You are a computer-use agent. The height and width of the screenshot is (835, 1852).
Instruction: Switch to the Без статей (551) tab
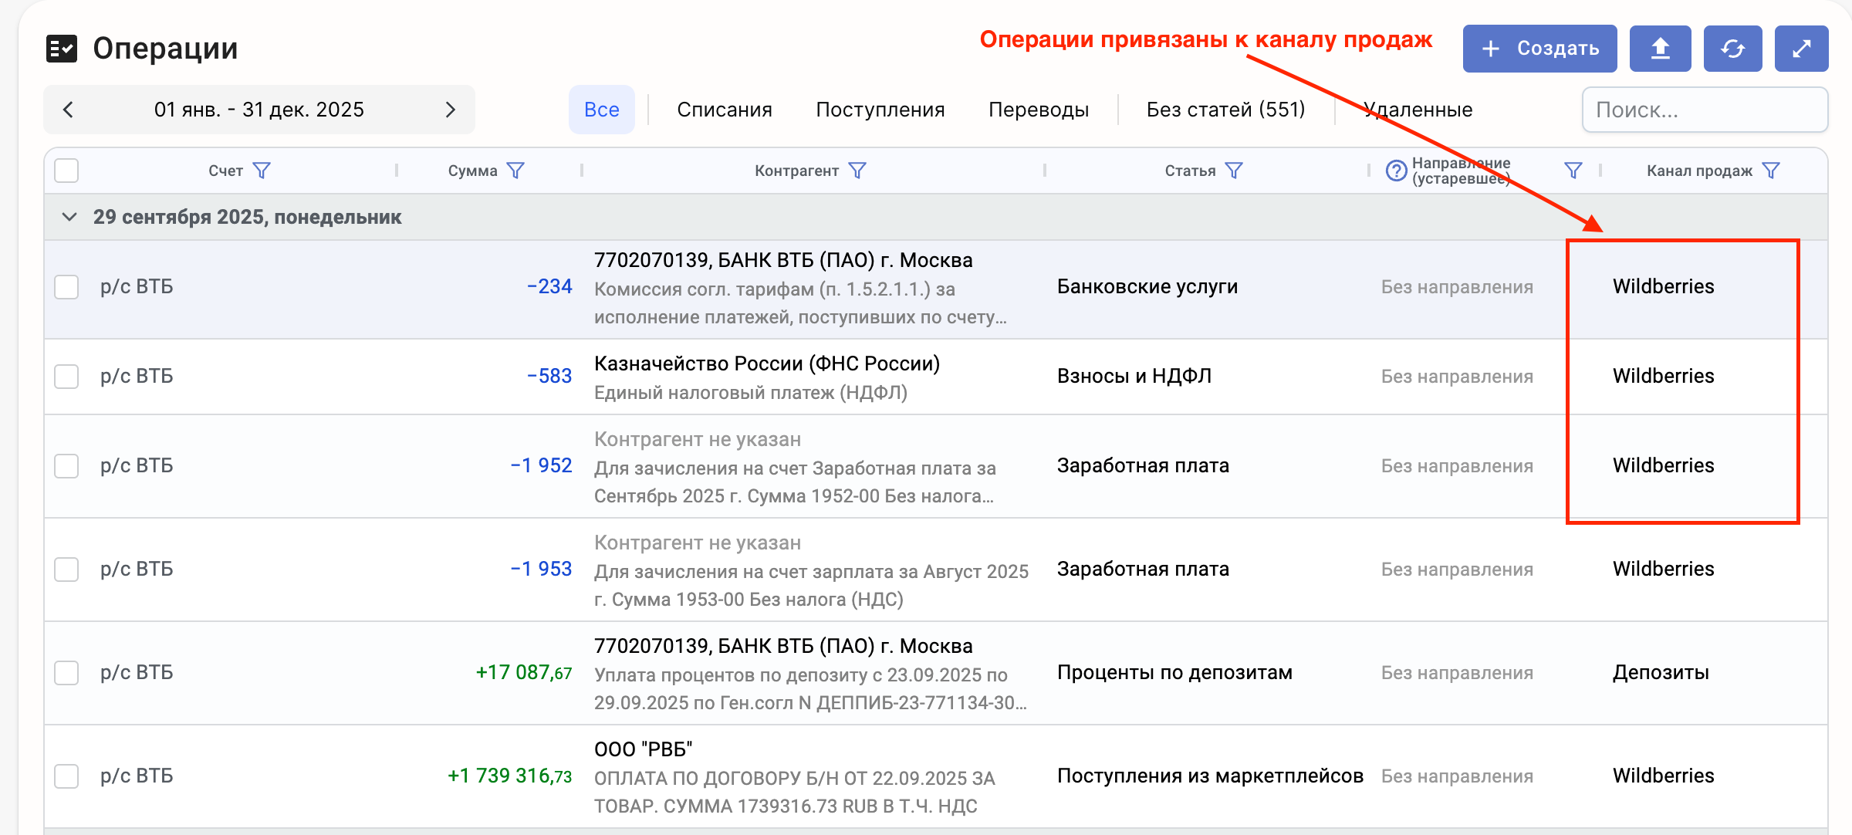tap(1225, 110)
